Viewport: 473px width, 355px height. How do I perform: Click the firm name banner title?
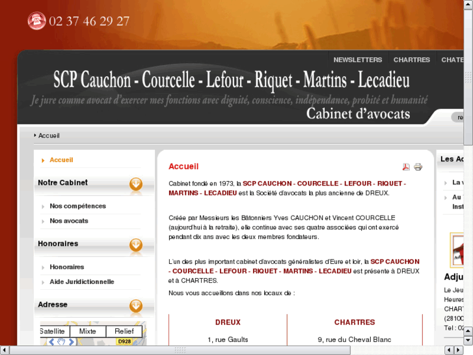pos(232,79)
